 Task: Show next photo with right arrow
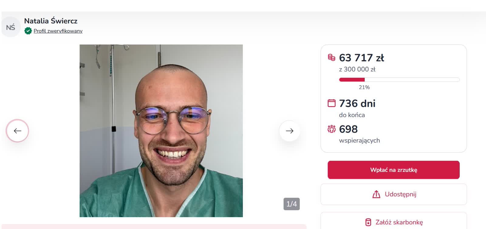(x=289, y=131)
